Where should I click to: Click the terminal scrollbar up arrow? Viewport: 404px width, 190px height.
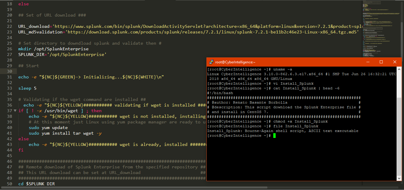click(x=399, y=69)
